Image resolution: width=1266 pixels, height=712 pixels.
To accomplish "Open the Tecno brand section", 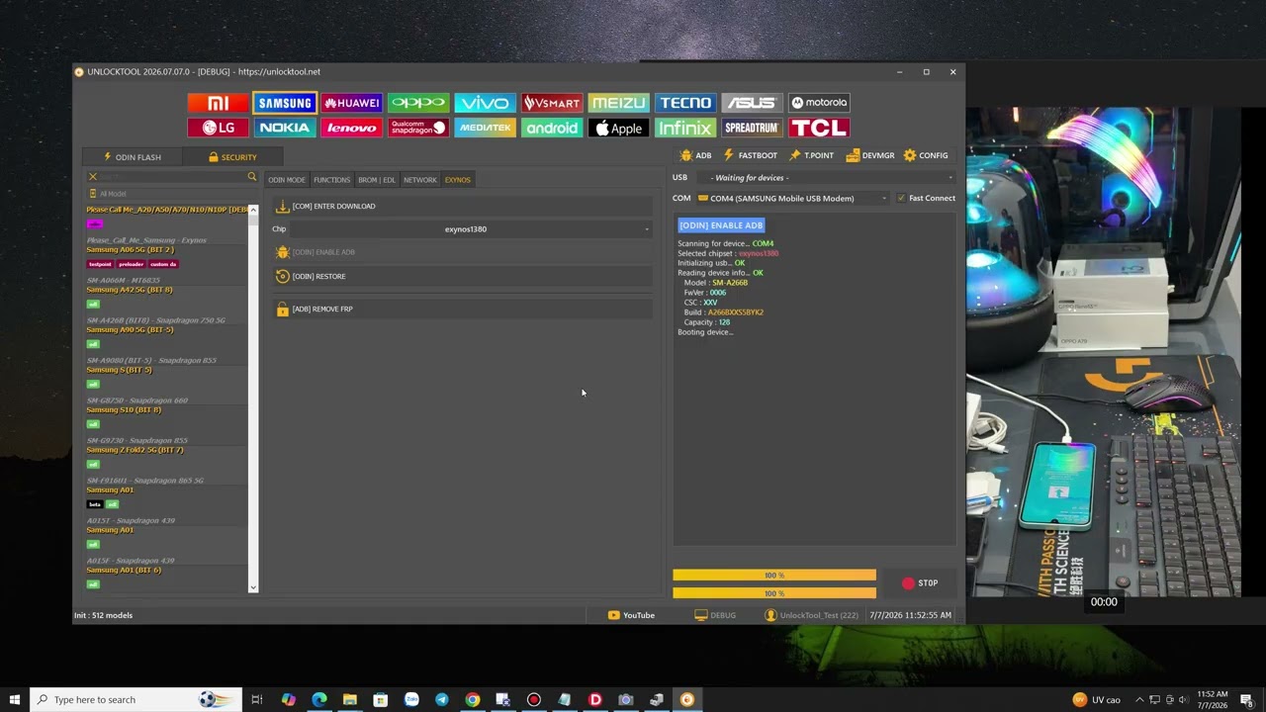I will tap(685, 103).
